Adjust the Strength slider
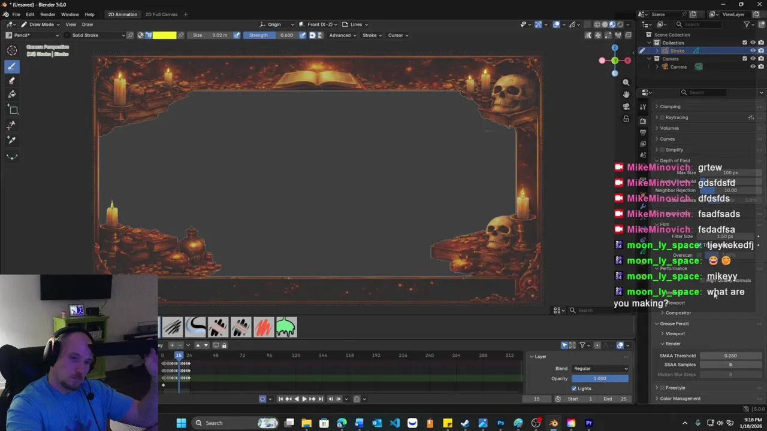 [270, 35]
